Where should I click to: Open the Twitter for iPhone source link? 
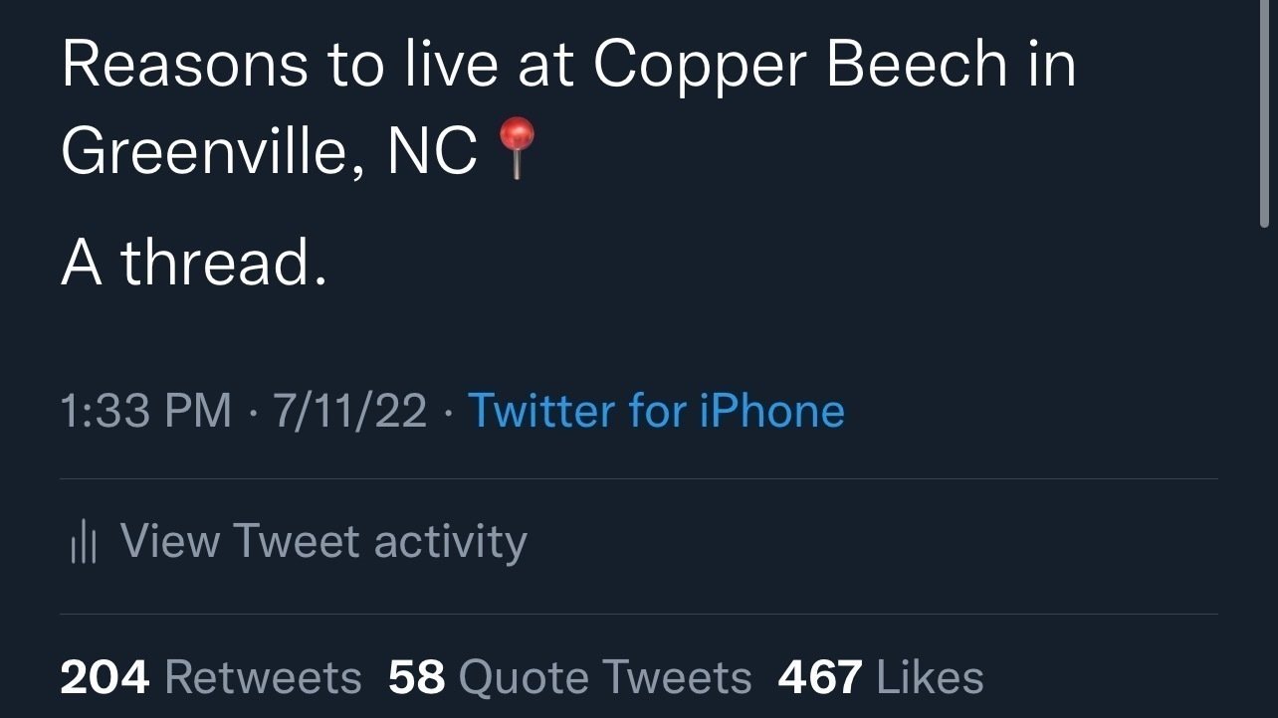click(658, 410)
